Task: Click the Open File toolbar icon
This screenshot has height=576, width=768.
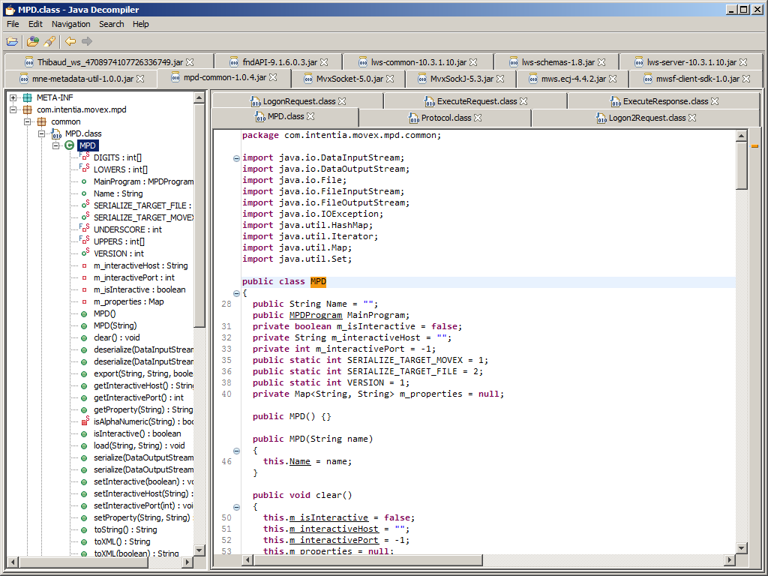Action: (x=12, y=41)
